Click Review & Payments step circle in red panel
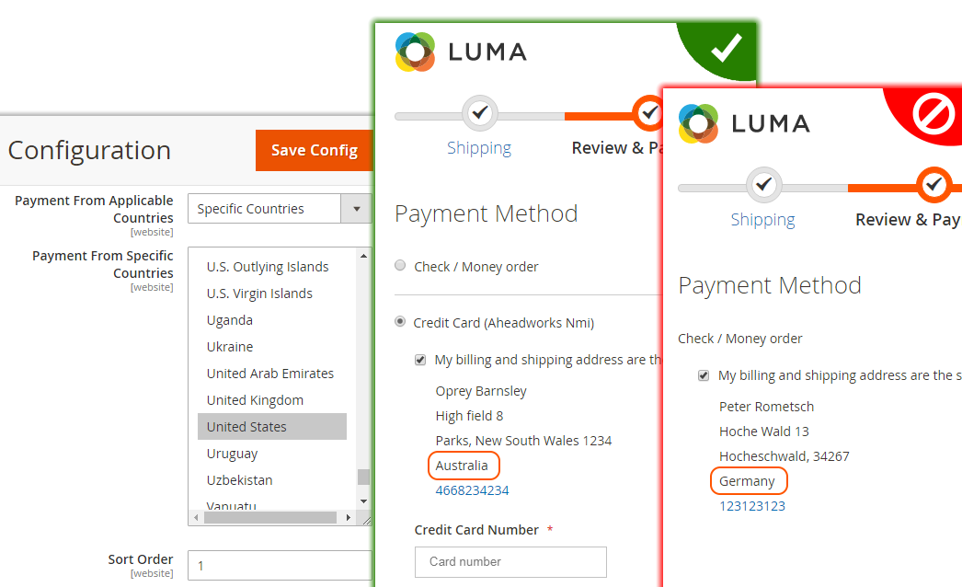Screen dimensions: 962x587 [x=933, y=184]
